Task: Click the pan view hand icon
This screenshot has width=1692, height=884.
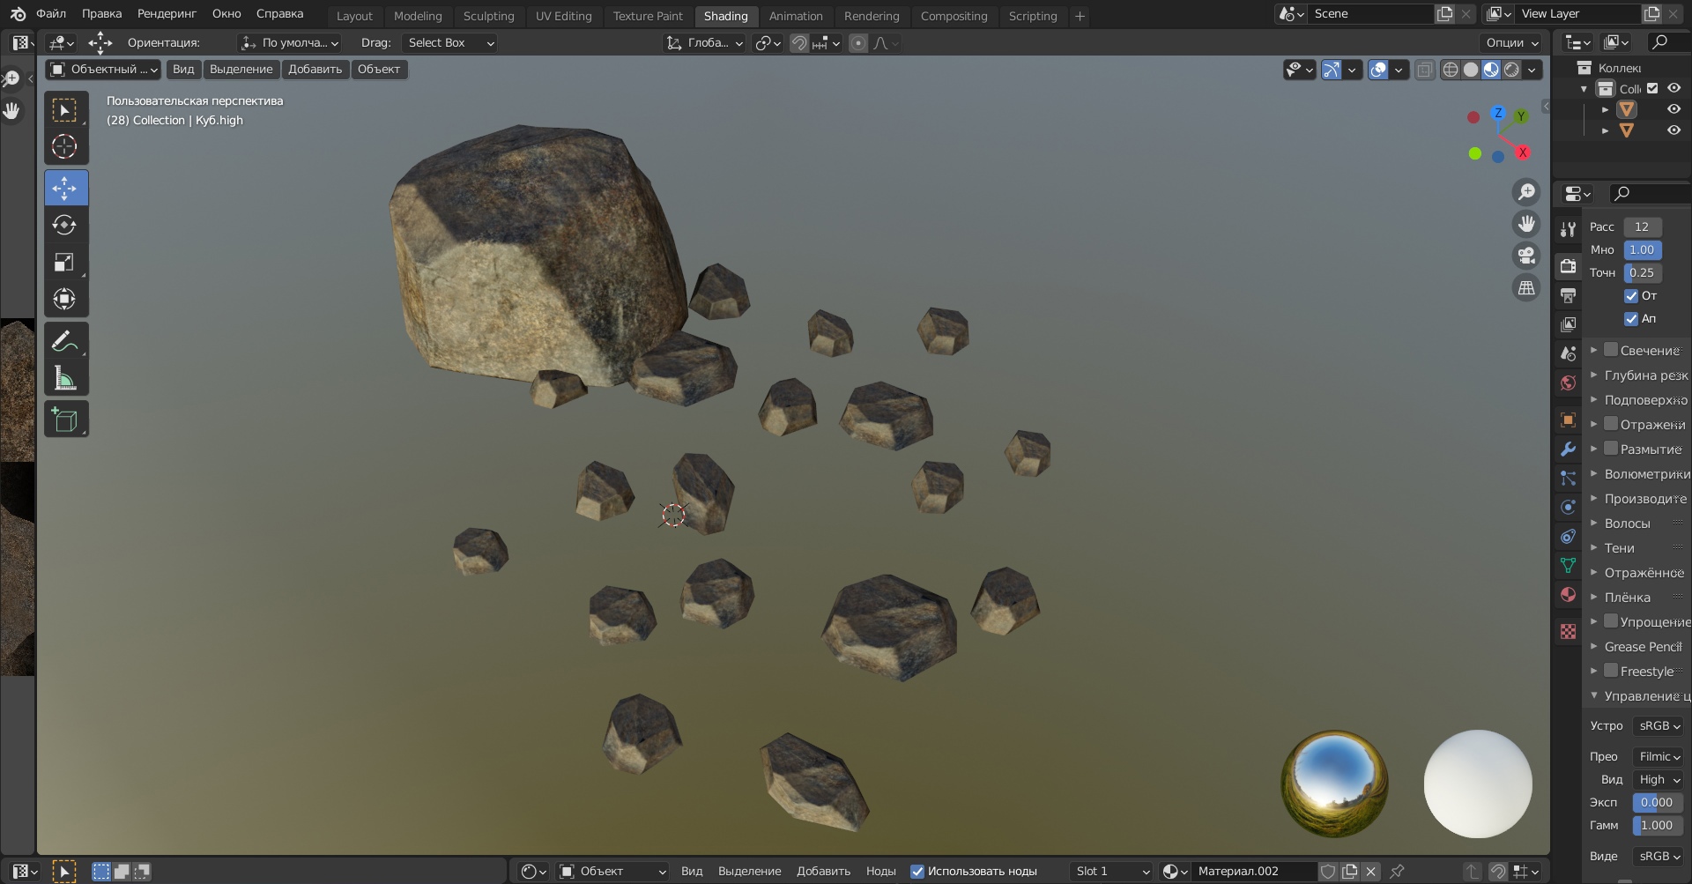Action: 1526,224
